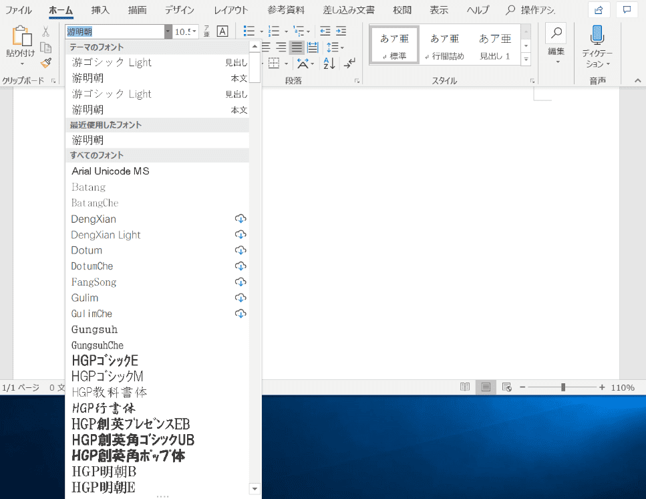Click the Sort A-Z icon

[x=329, y=63]
